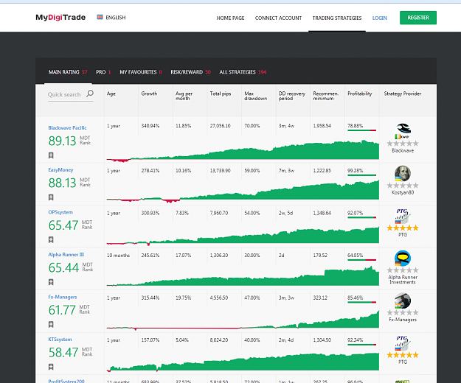This screenshot has height=383, width=461.
Task: Open KTSsystem strategy link
Action: [60, 340]
